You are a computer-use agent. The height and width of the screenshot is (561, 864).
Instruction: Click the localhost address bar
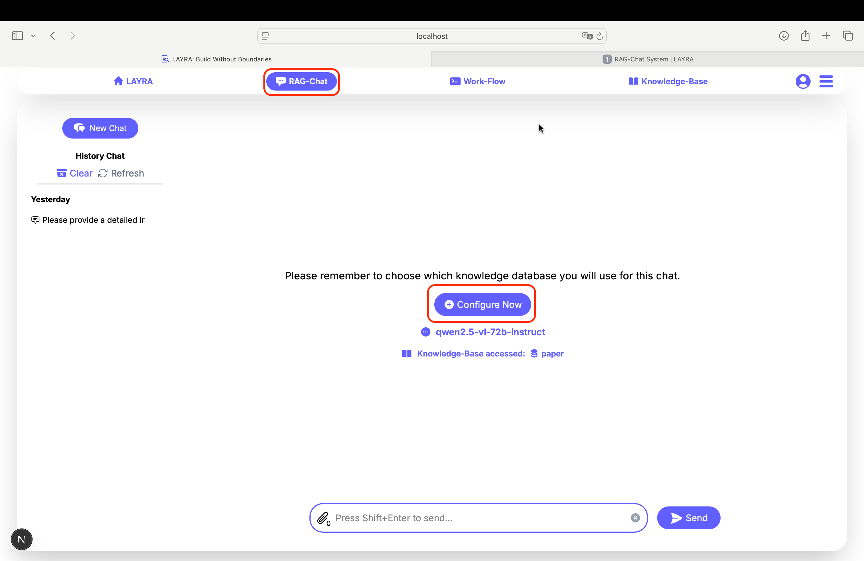(x=432, y=36)
